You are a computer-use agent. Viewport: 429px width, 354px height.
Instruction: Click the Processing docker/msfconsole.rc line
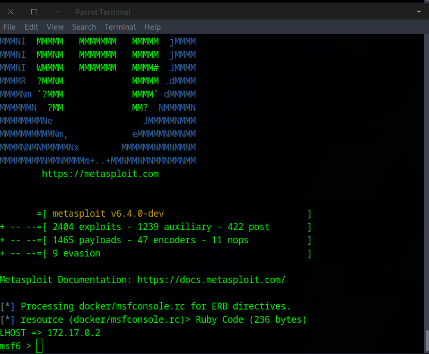[145, 306]
